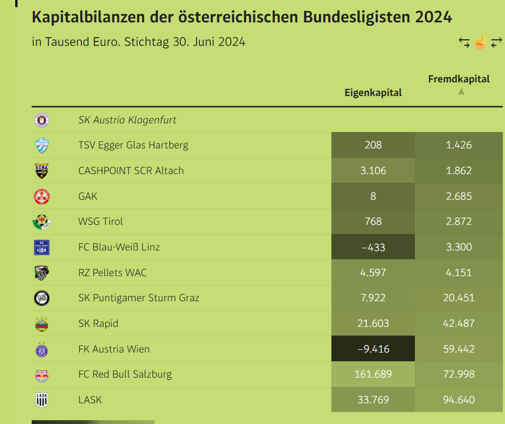Click the red GAK club crest
The image size is (505, 424).
coord(42,196)
